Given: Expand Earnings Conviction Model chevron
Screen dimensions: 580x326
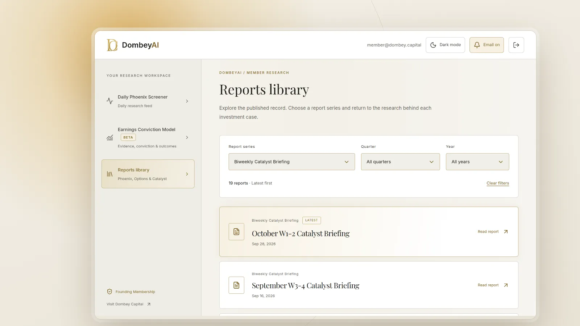Looking at the screenshot, I should coord(187,138).
